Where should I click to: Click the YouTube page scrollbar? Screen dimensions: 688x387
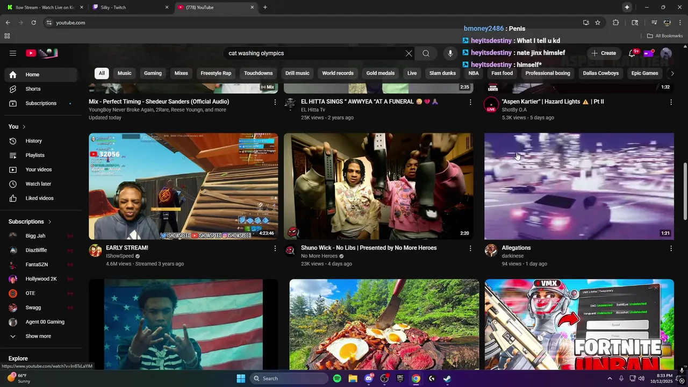click(685, 191)
